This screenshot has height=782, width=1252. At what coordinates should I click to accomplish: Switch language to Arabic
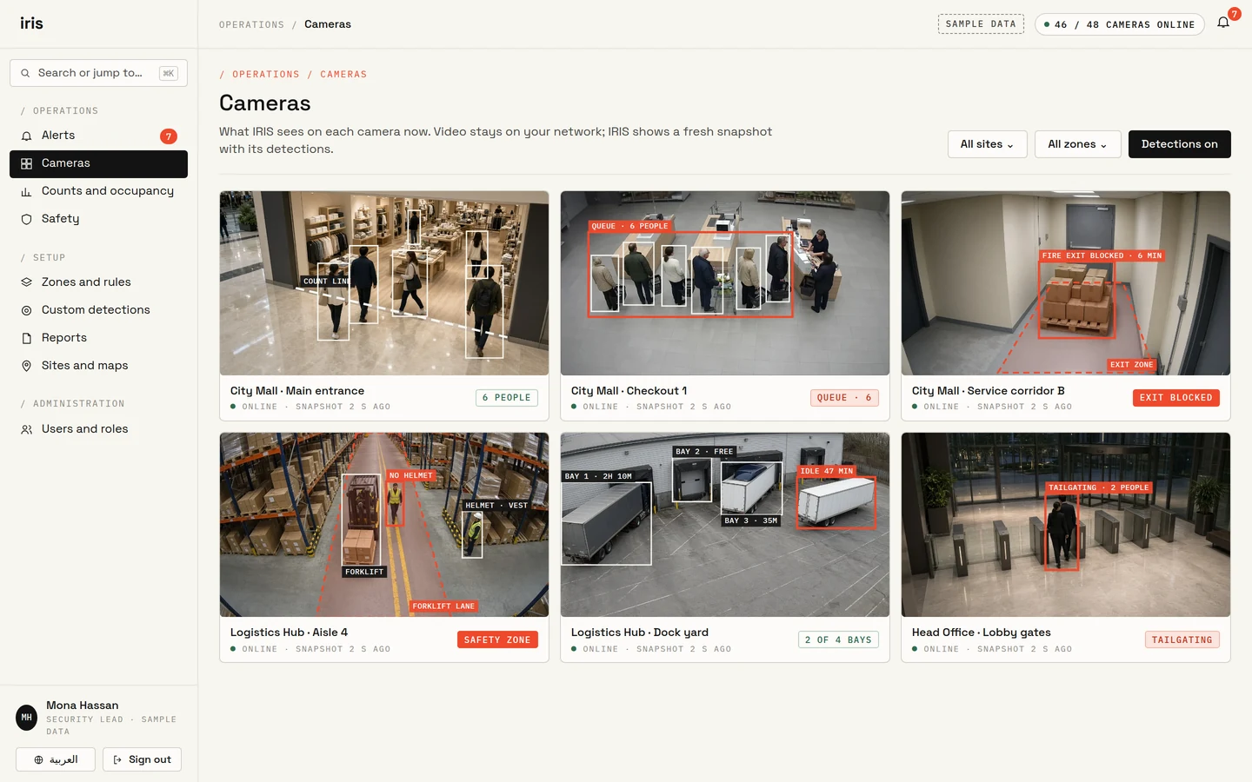click(x=56, y=759)
